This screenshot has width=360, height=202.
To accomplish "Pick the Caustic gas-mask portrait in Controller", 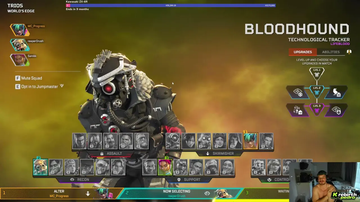I will 258,167.
